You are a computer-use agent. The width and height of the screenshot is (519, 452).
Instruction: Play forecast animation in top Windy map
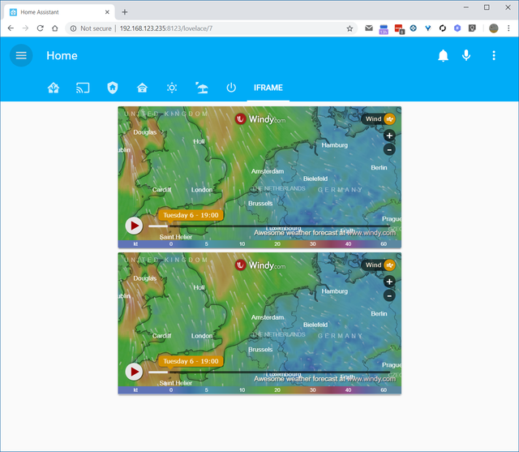point(134,226)
